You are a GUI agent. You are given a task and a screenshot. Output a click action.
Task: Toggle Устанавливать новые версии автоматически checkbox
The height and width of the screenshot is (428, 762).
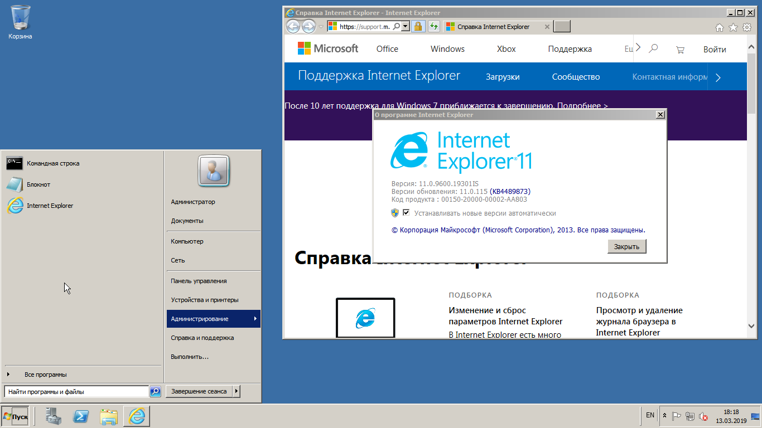pyautogui.click(x=406, y=213)
